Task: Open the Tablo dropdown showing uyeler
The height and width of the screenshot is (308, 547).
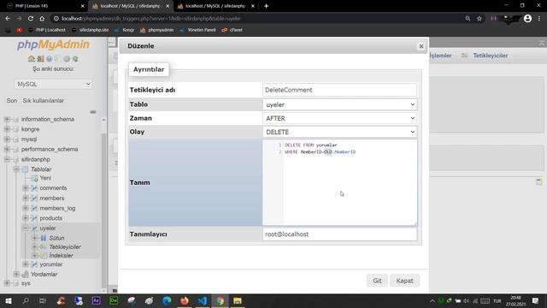Action: pyautogui.click(x=340, y=104)
